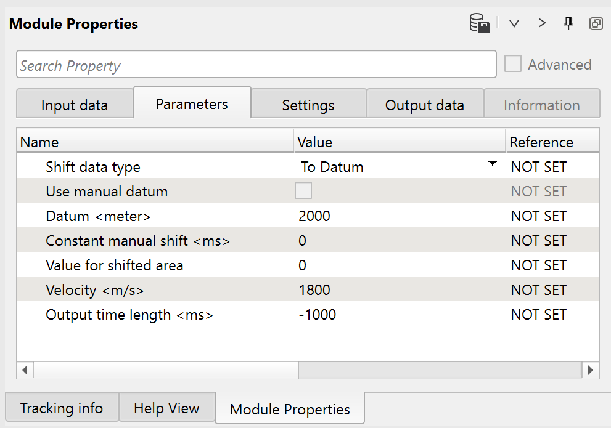The width and height of the screenshot is (611, 428).
Task: Click the horizontal scrollbar left arrow
Action: click(x=25, y=370)
